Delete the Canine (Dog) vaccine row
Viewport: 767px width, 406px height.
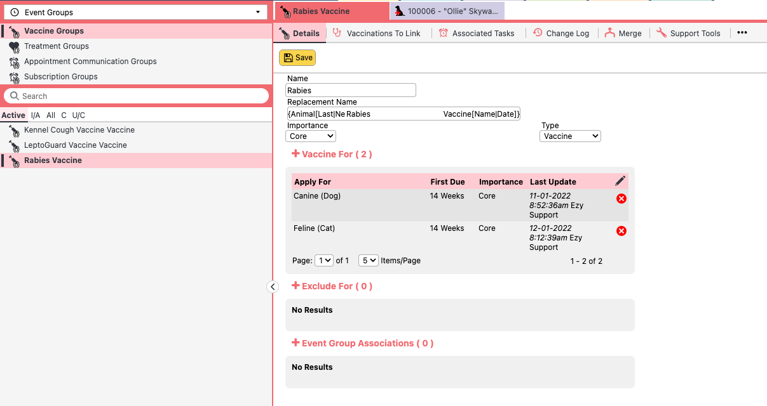click(621, 199)
